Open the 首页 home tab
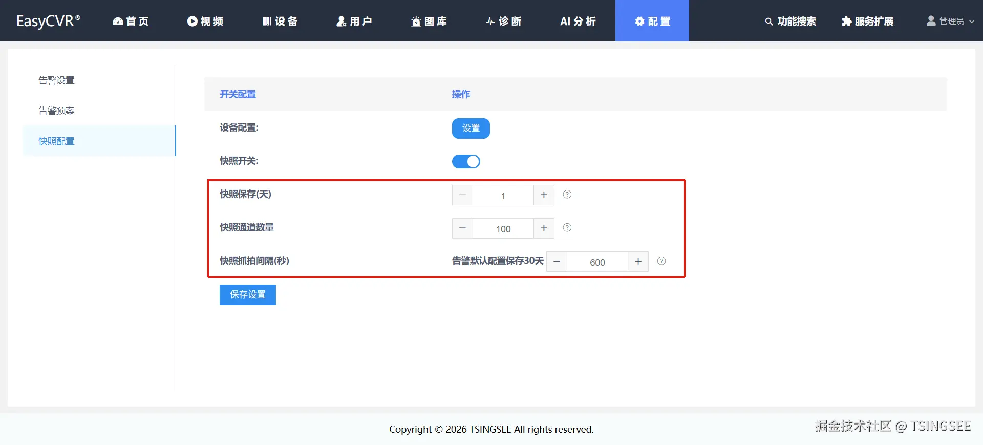 pos(131,21)
